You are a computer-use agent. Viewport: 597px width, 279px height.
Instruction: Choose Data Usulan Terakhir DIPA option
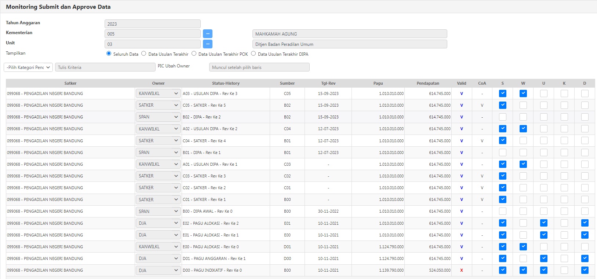[x=253, y=54]
